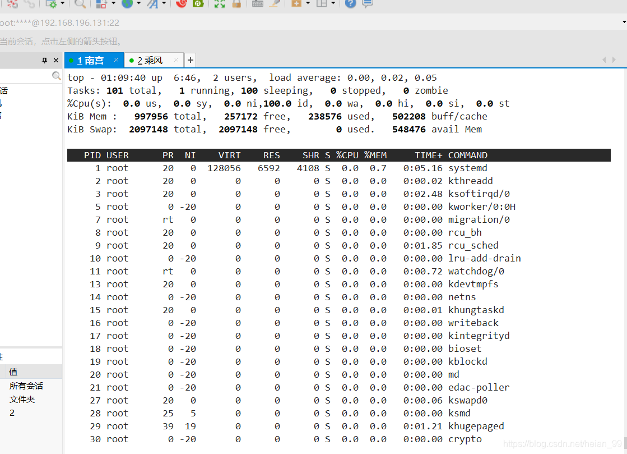Expand the color scheme dropdown arrow

tap(114, 3)
